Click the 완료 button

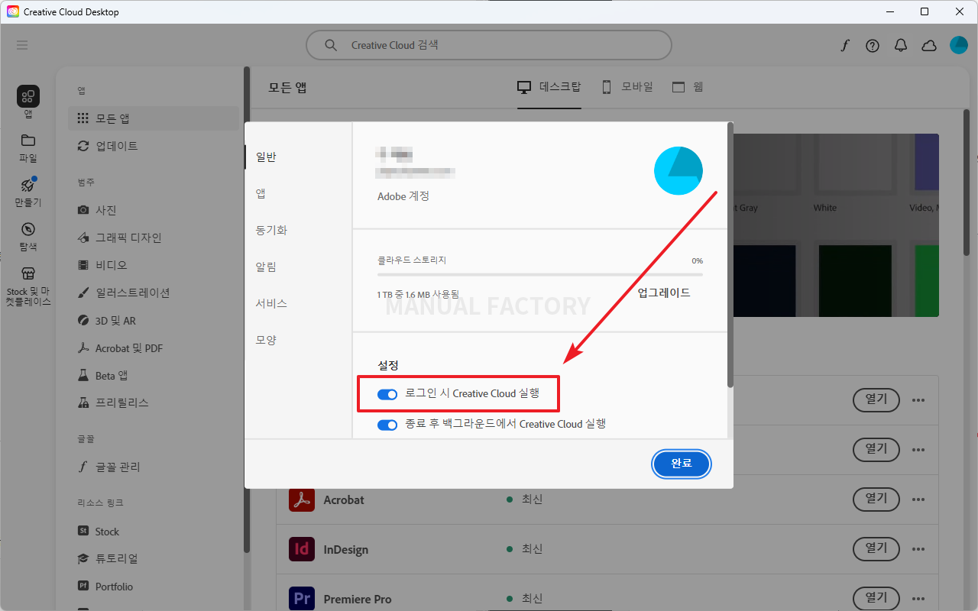(682, 464)
